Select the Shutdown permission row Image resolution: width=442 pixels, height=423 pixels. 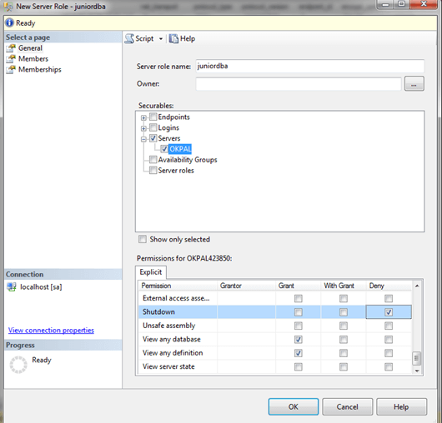[x=275, y=311]
